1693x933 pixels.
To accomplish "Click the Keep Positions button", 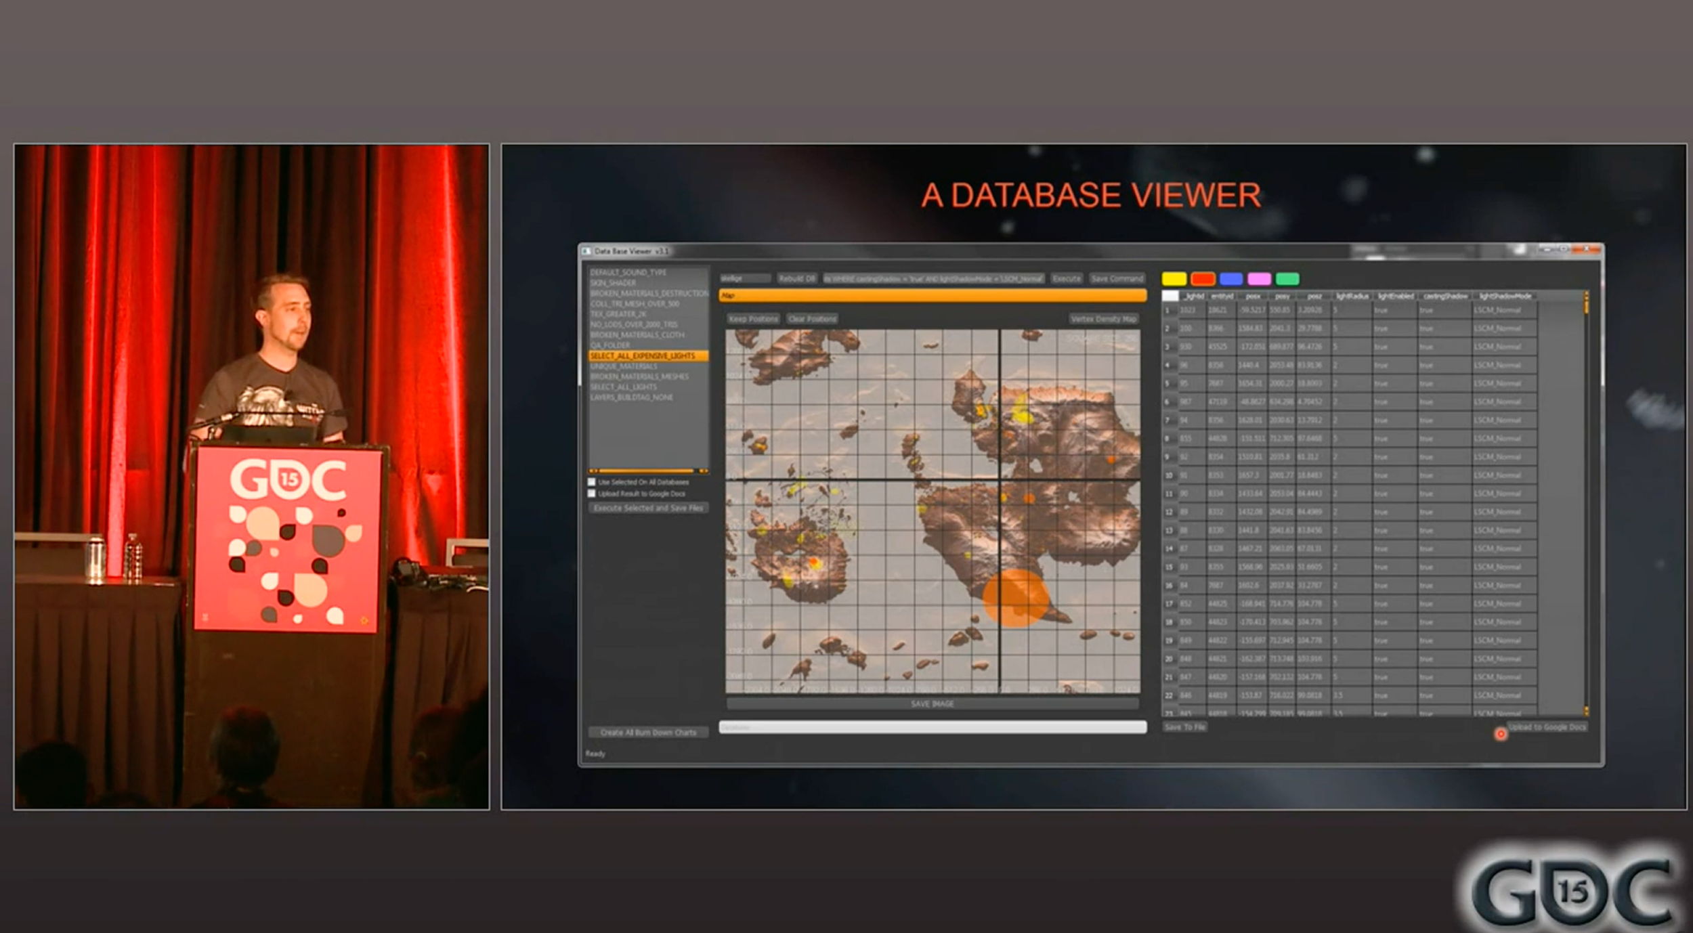I will pos(753,319).
